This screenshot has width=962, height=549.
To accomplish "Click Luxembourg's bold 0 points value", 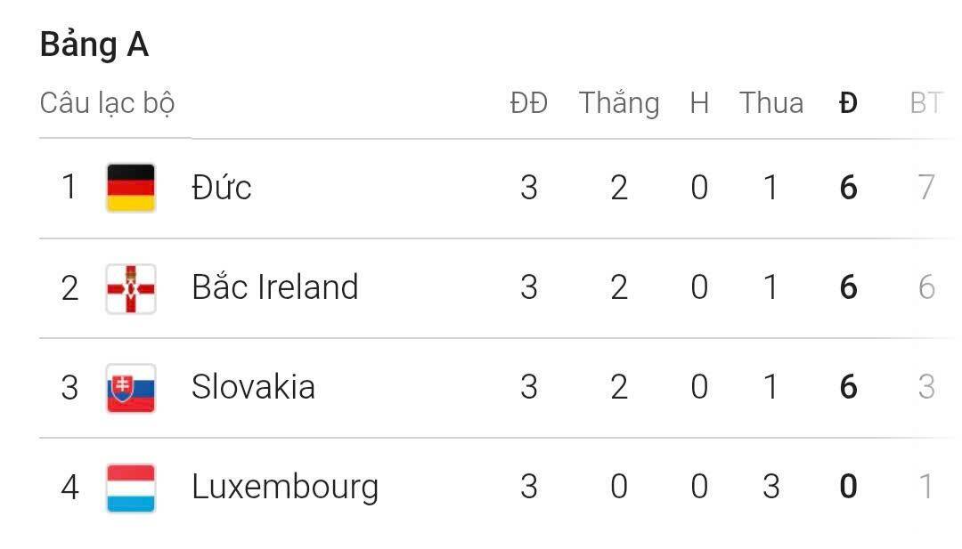I will 848,487.
